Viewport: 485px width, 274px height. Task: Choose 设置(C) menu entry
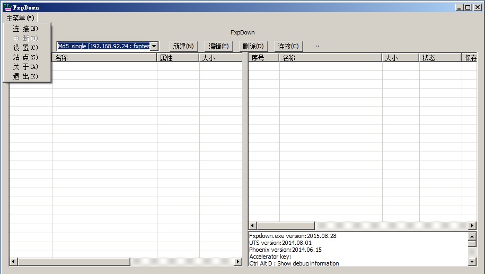click(27, 48)
